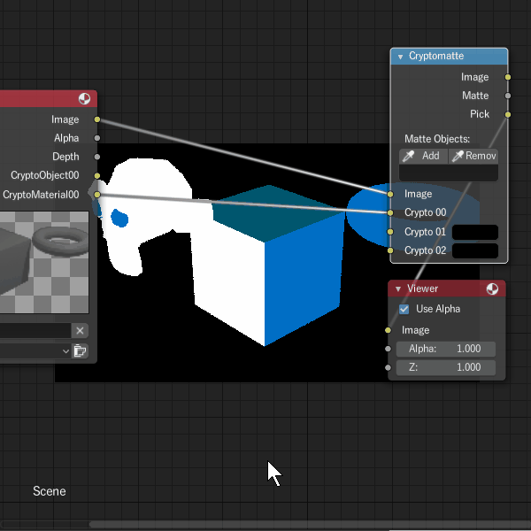Click the Matte Objects: label

[437, 139]
